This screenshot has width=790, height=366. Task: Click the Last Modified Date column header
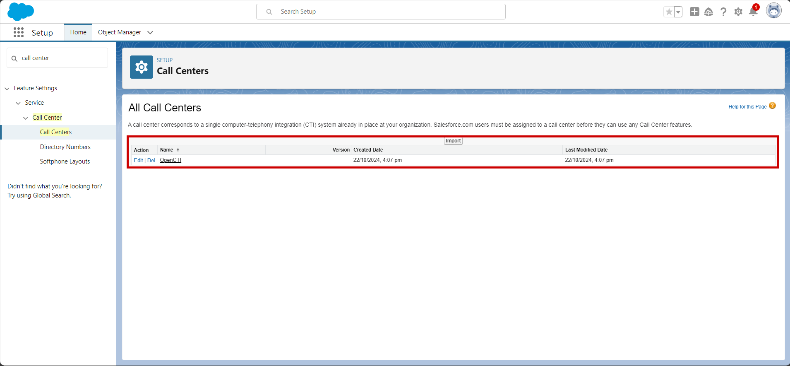pyautogui.click(x=586, y=150)
